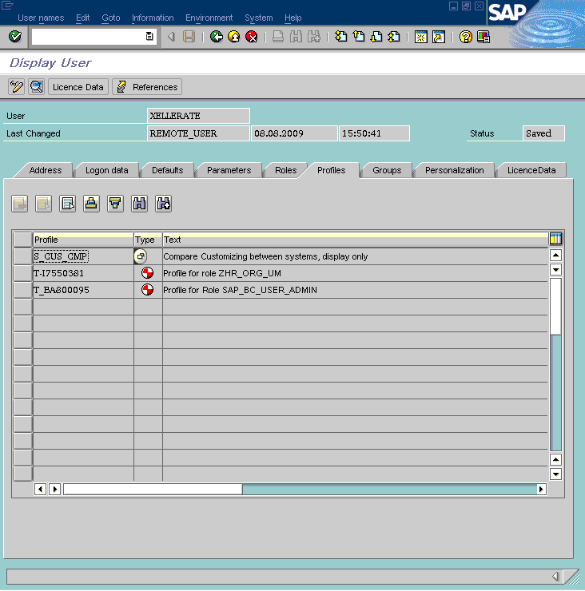Click the Profile for Role SAP_BC_USER_ADMIN text

[x=241, y=290]
